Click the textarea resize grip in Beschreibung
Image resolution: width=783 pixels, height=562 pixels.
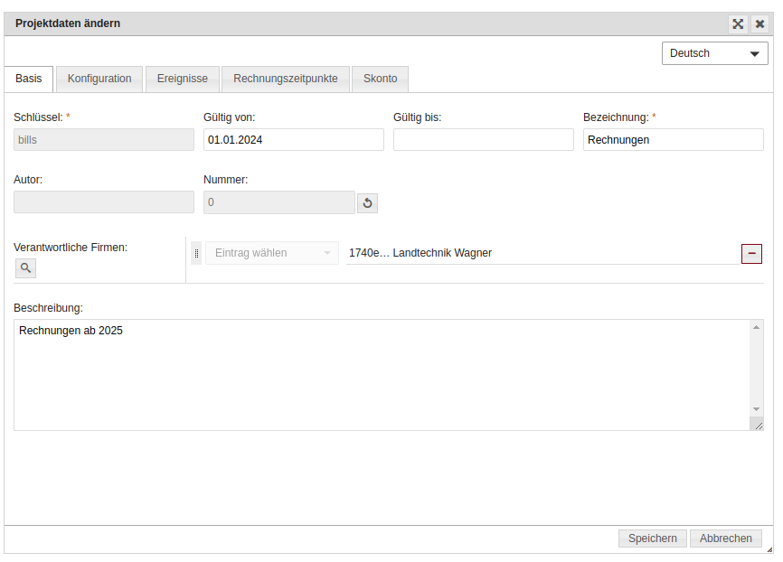point(757,424)
